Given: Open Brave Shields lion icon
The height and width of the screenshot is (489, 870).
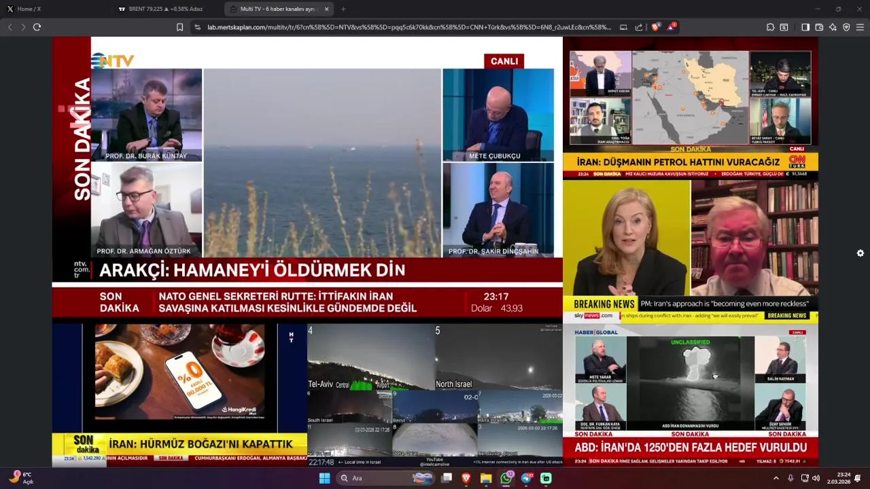Looking at the screenshot, I should tap(655, 27).
